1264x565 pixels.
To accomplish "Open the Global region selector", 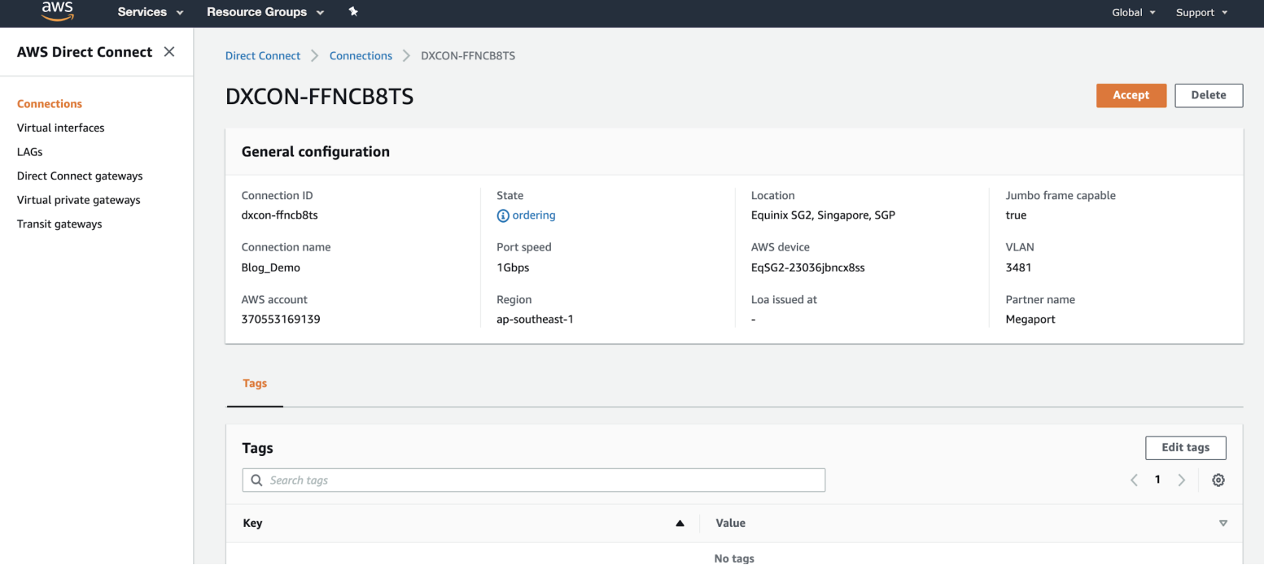I will coord(1133,12).
